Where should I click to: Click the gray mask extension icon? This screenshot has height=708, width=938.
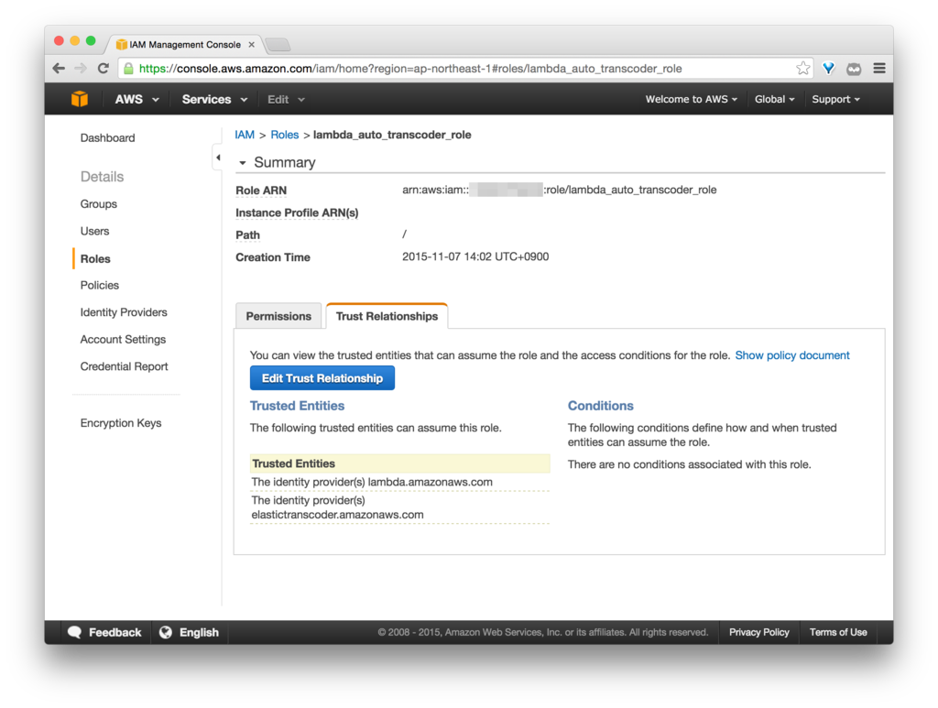coord(854,69)
